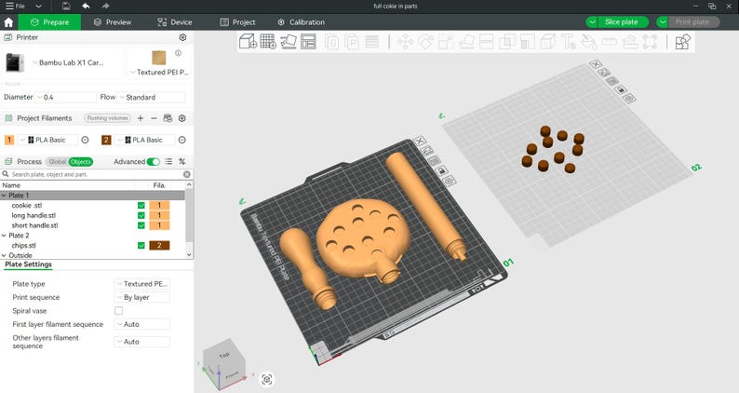The height and width of the screenshot is (393, 739).
Task: Open Project Filaments gear settings
Action: click(x=181, y=118)
